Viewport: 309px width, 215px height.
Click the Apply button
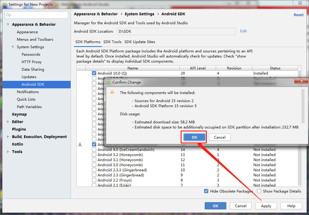(266, 206)
